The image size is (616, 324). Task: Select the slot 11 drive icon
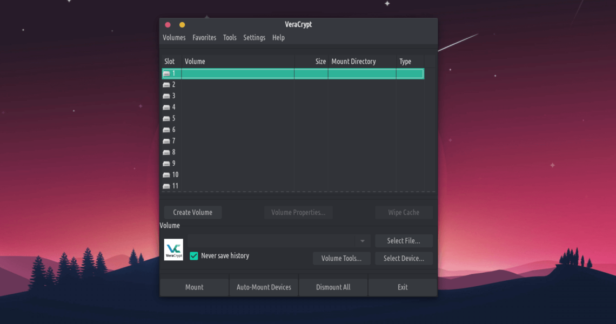pyautogui.click(x=167, y=186)
